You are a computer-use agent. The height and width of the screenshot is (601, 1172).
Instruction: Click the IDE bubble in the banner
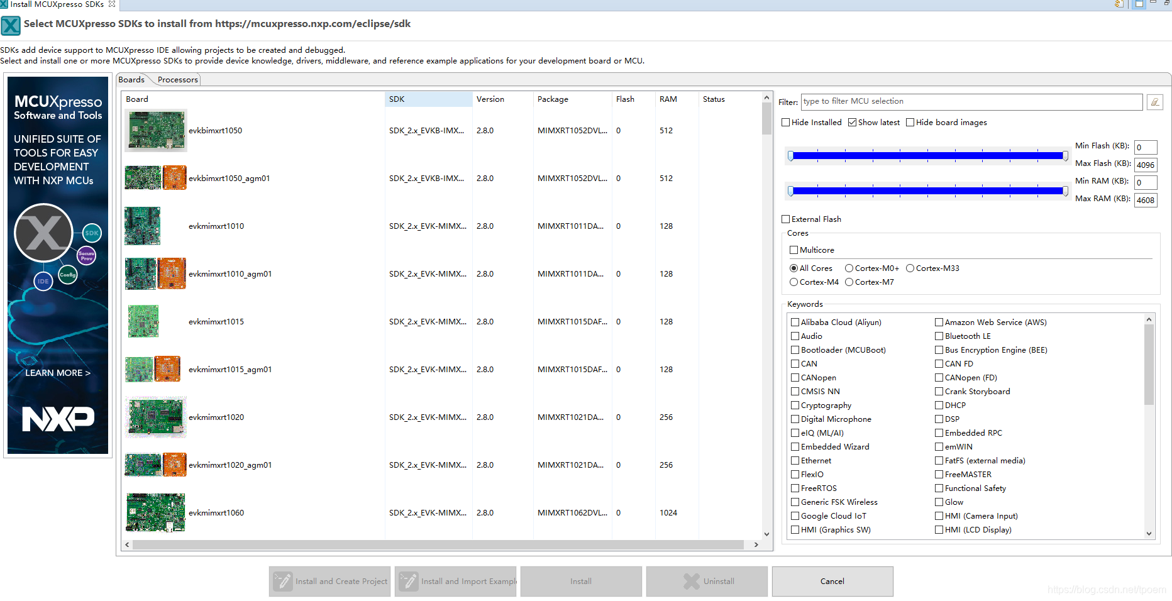(43, 281)
